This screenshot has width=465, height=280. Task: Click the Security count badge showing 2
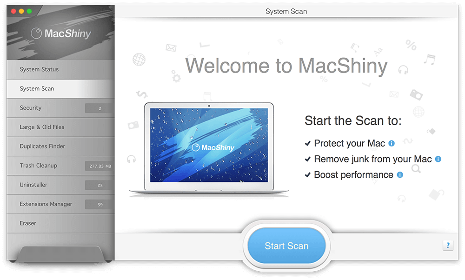(100, 108)
